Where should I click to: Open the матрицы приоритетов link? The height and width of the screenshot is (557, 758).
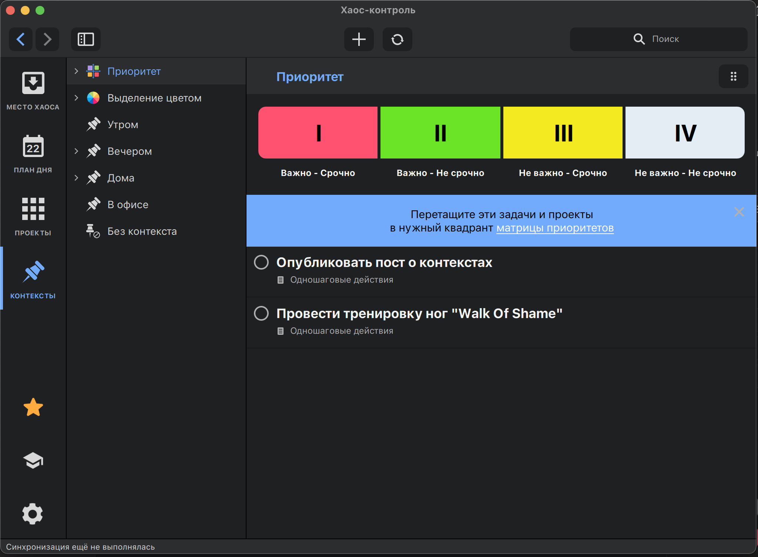click(x=555, y=228)
